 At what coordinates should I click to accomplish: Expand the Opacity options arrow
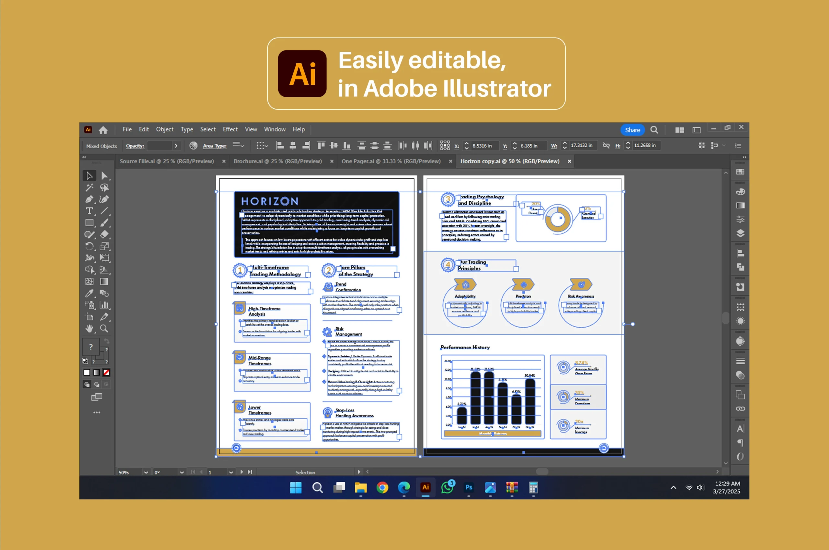pos(176,146)
